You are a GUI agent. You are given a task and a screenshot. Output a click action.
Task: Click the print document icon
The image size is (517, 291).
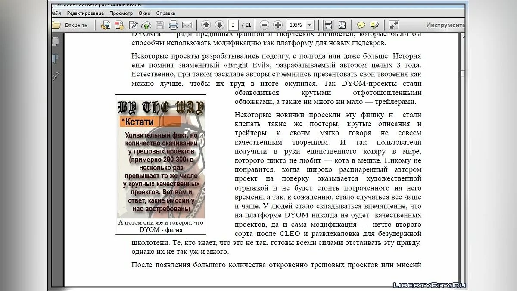tap(173, 25)
